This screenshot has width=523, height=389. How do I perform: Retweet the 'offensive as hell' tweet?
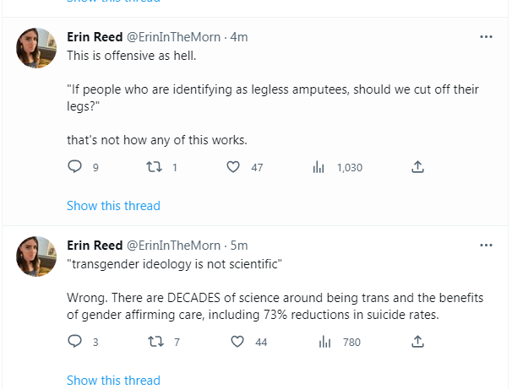coord(155,167)
